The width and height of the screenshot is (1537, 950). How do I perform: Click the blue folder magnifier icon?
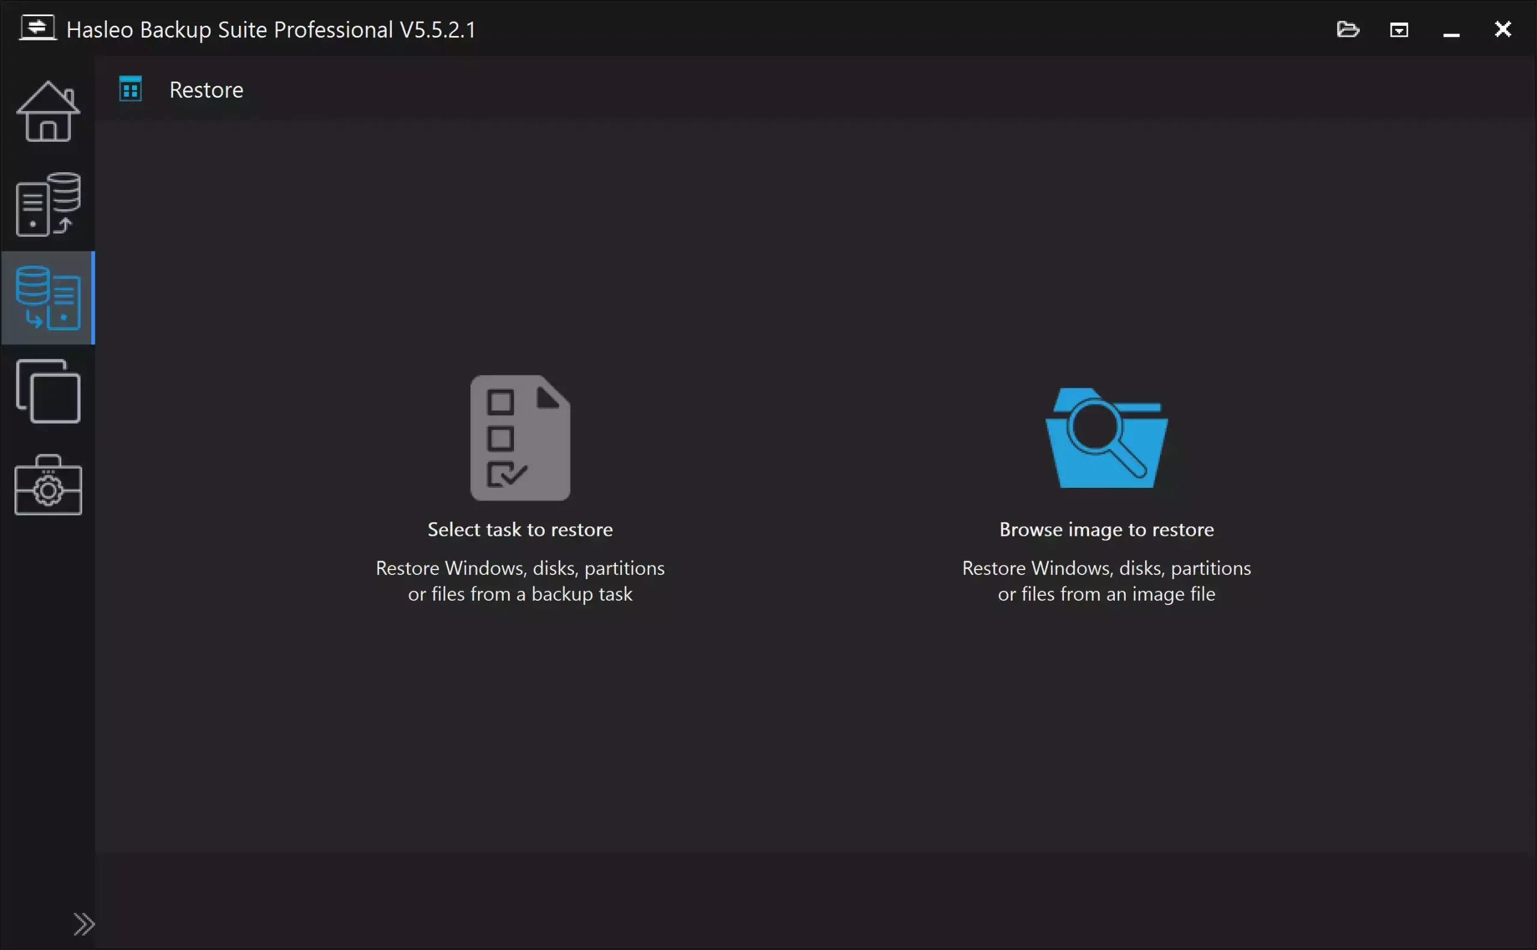click(x=1106, y=437)
